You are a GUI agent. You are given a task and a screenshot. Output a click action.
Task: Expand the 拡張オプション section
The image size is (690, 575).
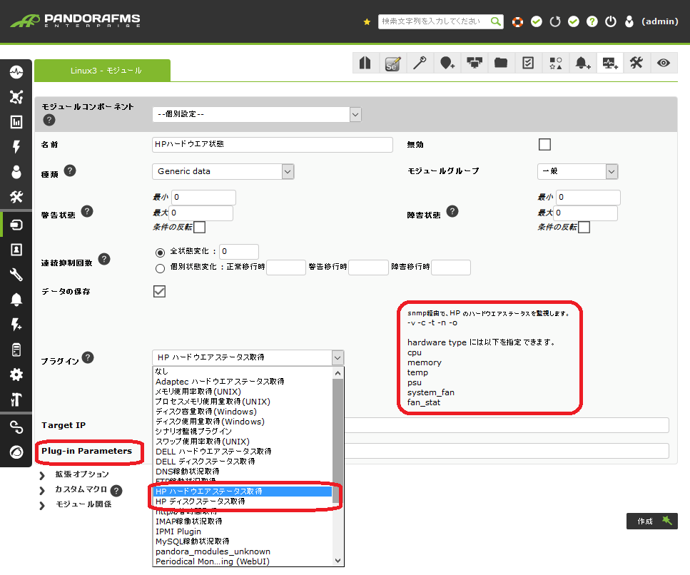tap(82, 474)
